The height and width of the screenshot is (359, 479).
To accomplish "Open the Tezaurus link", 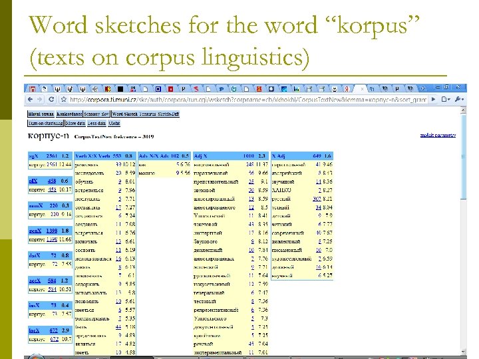I will [147, 114].
